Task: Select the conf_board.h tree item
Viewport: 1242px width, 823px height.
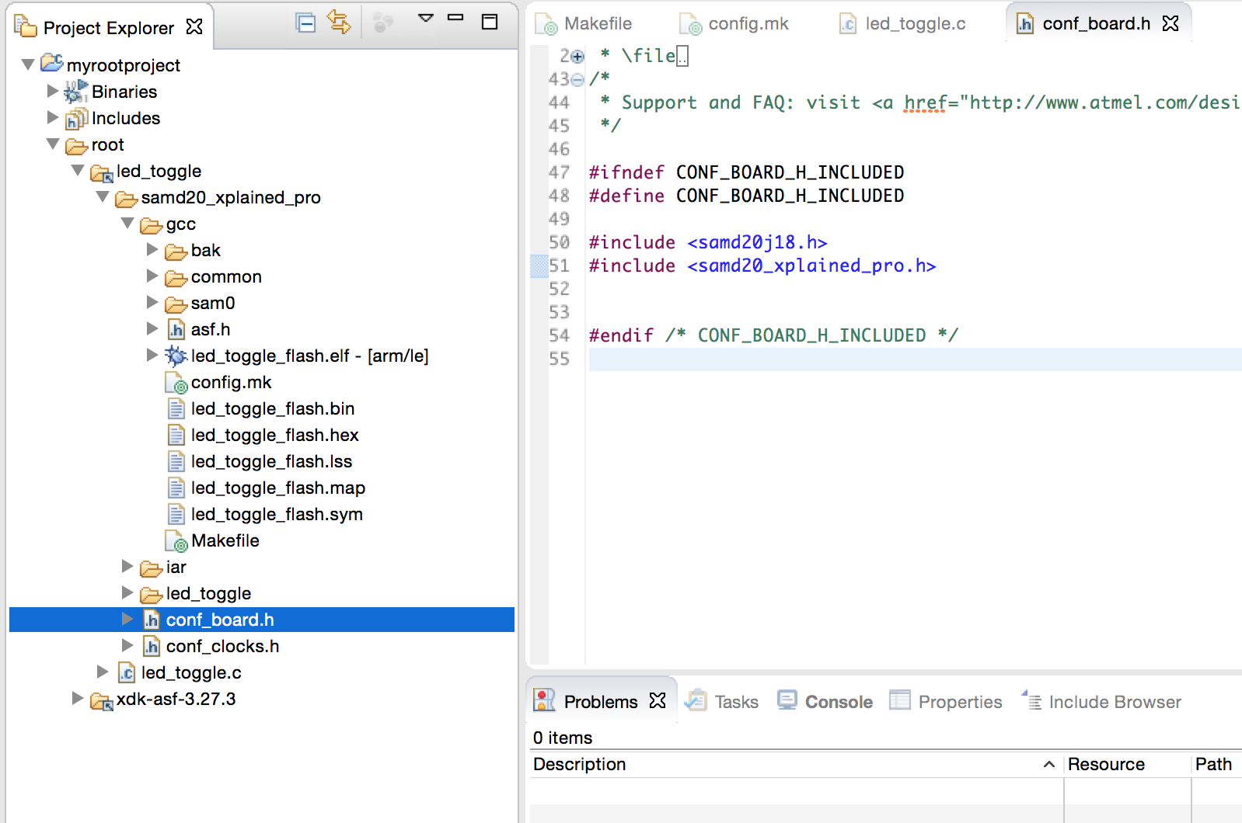Action: (262, 620)
